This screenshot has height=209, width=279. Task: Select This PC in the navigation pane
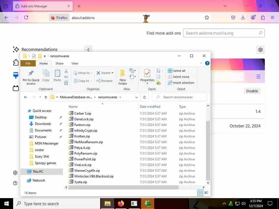coord(38,172)
